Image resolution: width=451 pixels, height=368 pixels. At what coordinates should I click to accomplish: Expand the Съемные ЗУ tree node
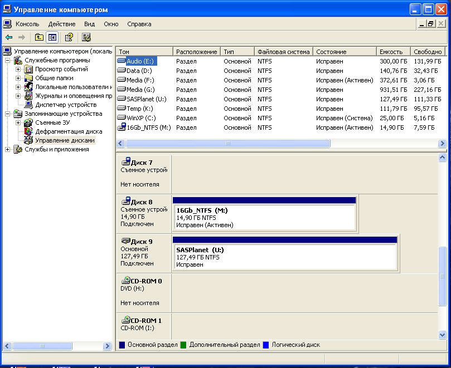tap(18, 122)
